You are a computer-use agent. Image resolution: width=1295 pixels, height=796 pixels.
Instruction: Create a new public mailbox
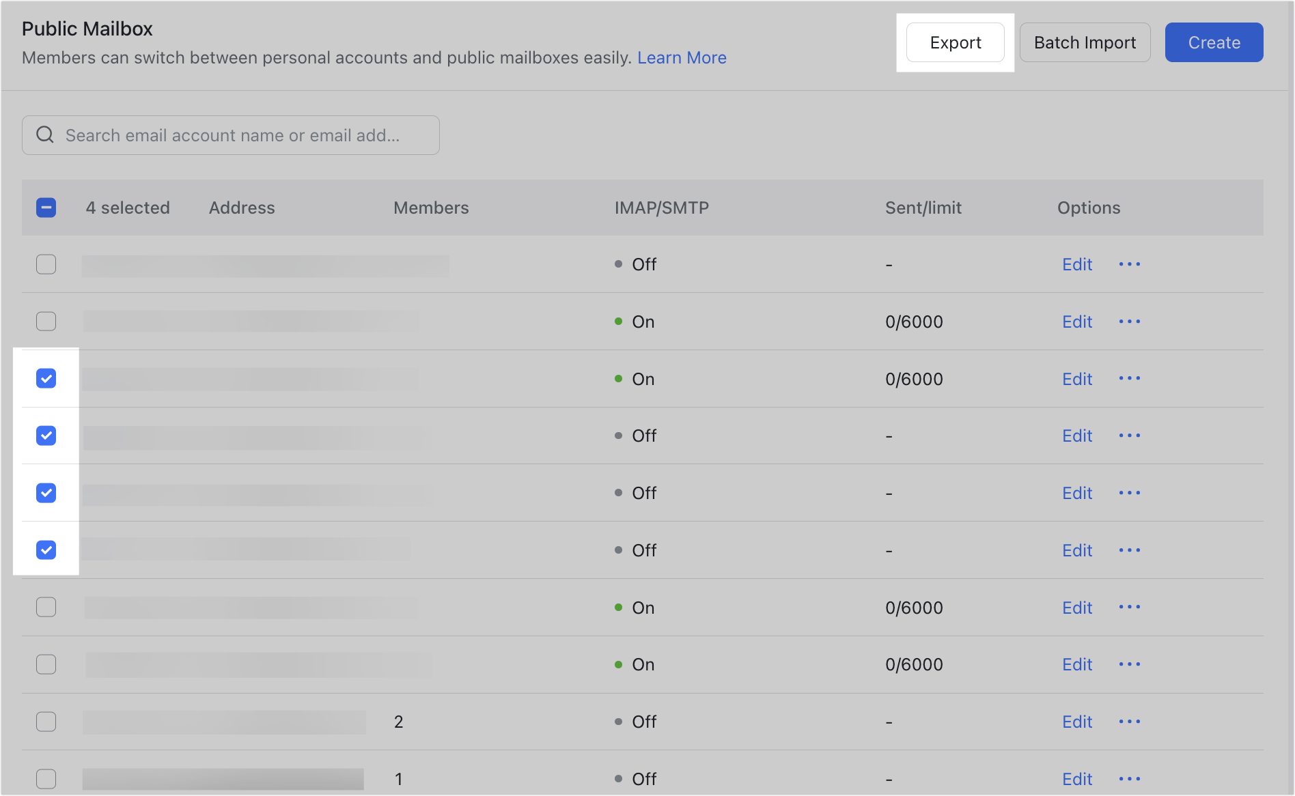coord(1214,42)
